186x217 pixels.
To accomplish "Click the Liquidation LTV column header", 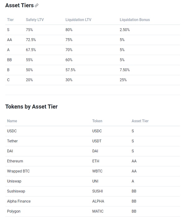I will point(78,20).
